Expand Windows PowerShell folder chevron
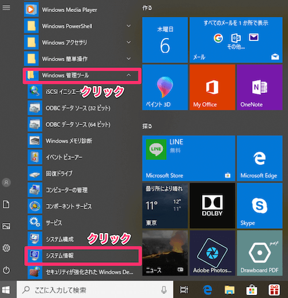The height and width of the screenshot is (298, 288). (128, 26)
